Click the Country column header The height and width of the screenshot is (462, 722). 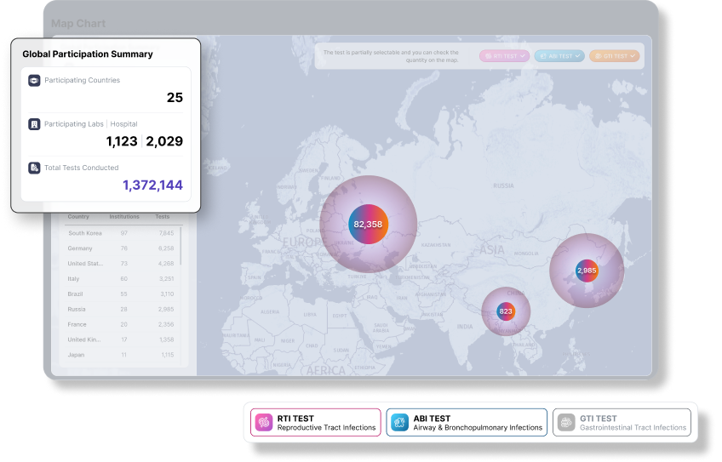click(x=78, y=217)
